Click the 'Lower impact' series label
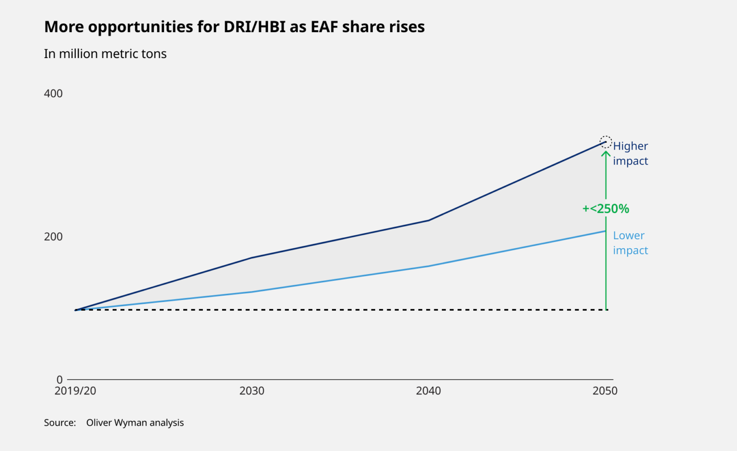The height and width of the screenshot is (451, 737). pyautogui.click(x=630, y=243)
